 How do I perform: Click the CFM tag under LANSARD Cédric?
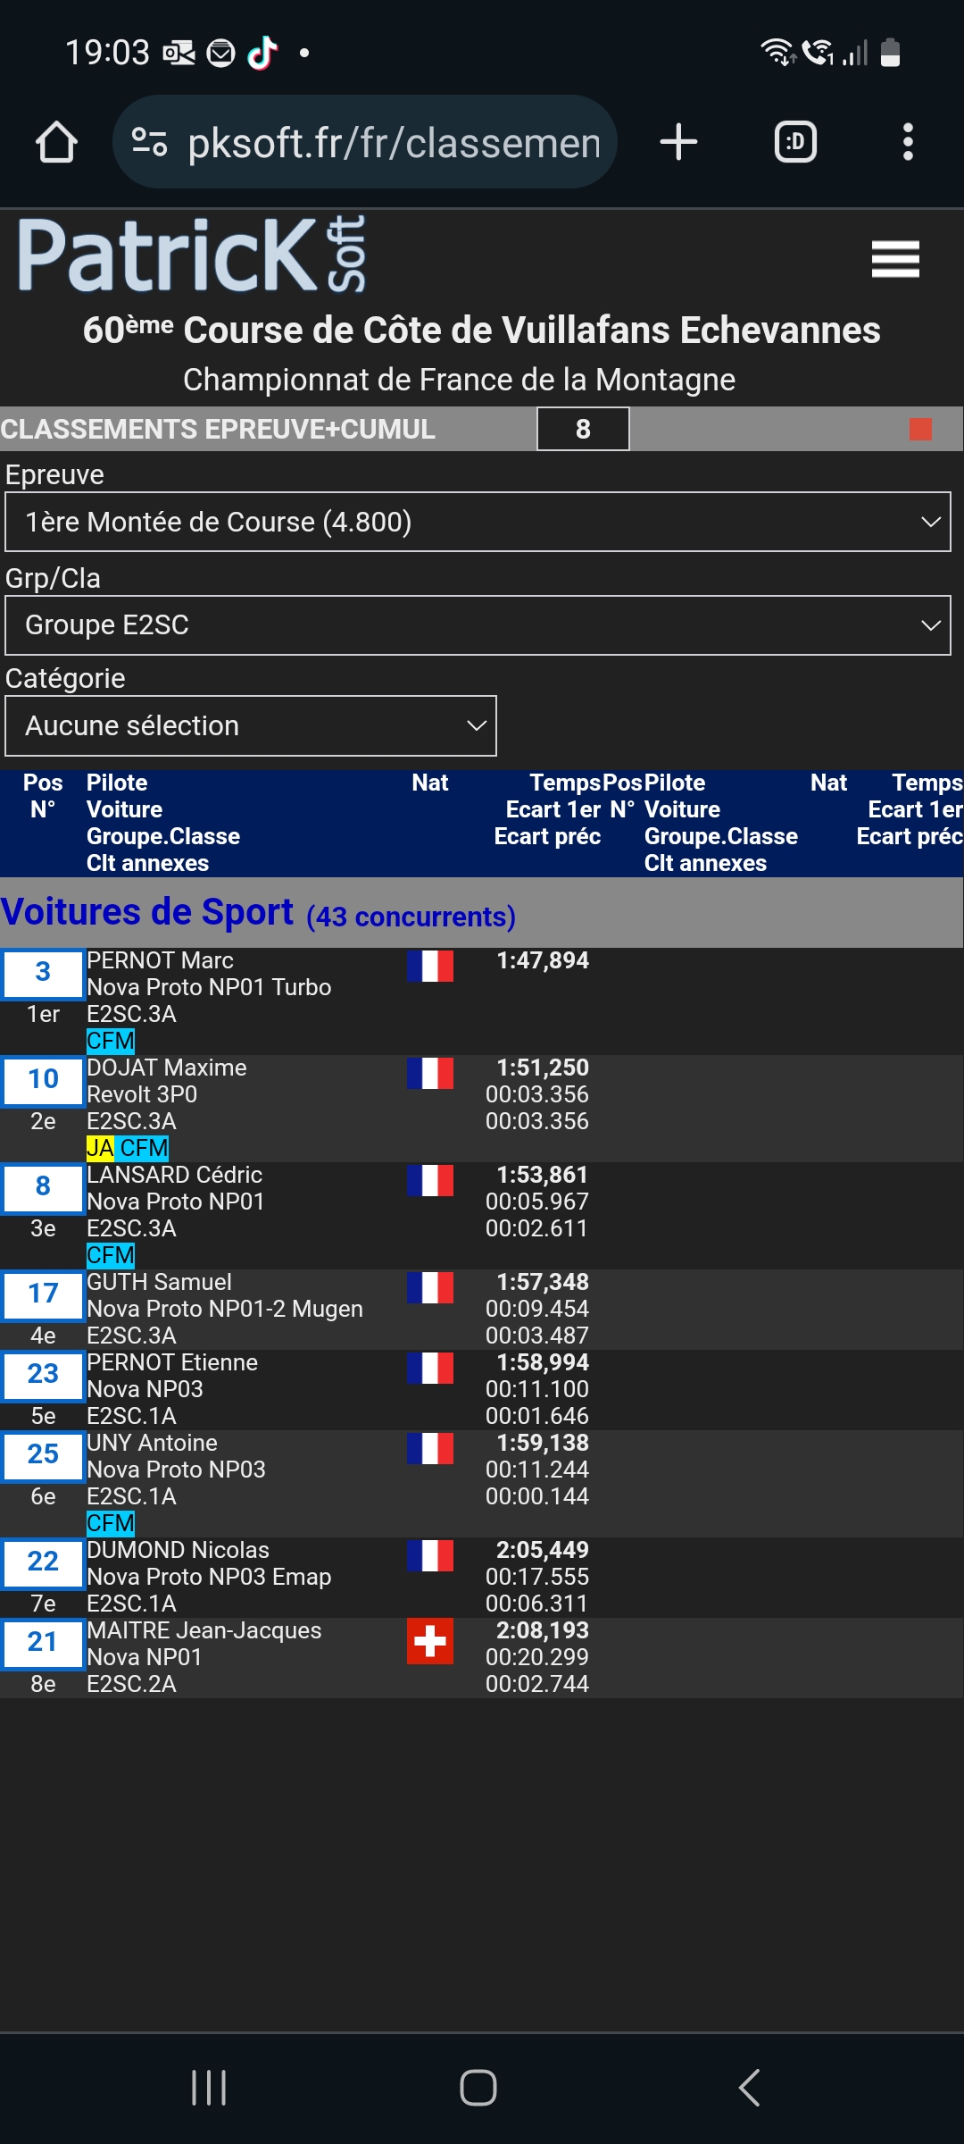[111, 1255]
